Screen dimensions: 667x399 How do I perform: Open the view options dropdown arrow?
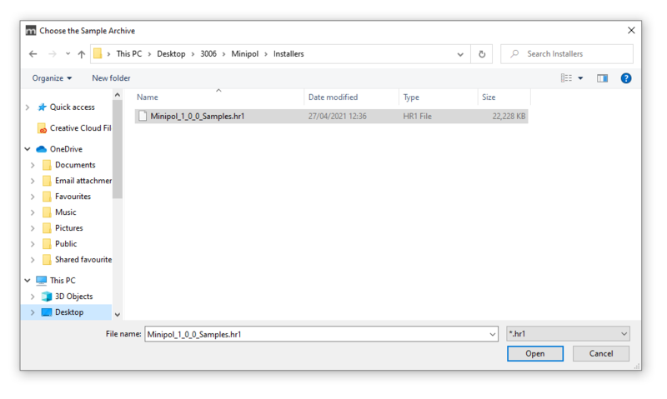(580, 78)
